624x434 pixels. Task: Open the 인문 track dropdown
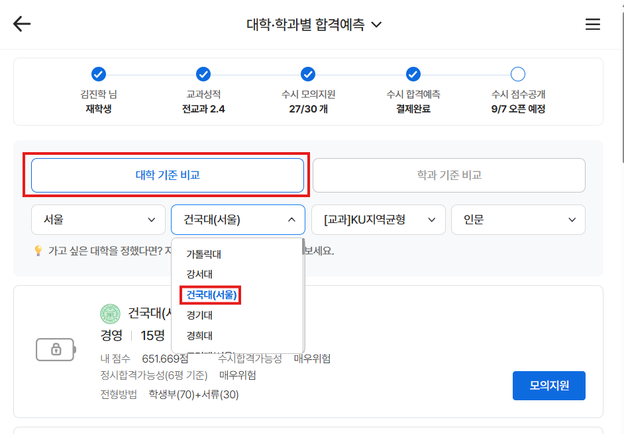[x=518, y=220]
